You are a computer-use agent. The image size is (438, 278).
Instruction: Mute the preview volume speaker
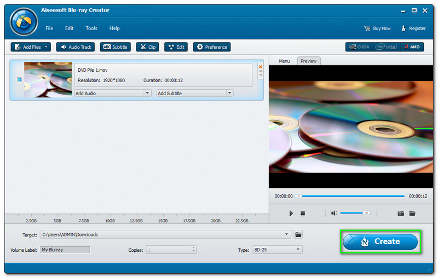[x=334, y=213]
